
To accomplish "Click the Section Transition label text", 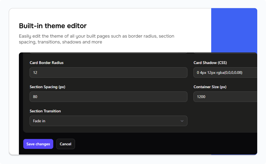I will [x=45, y=111].
